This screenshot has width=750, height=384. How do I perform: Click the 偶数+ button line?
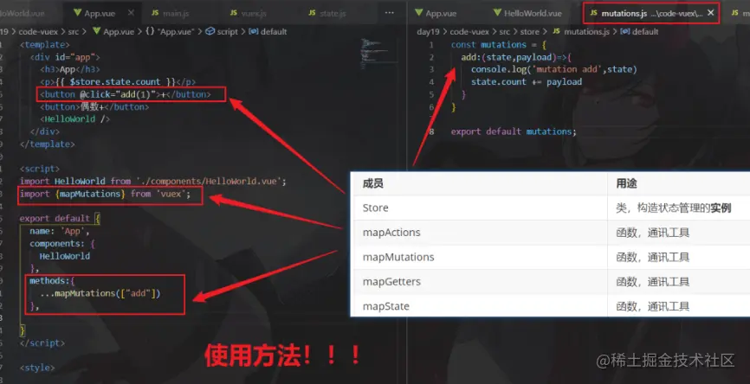[94, 106]
